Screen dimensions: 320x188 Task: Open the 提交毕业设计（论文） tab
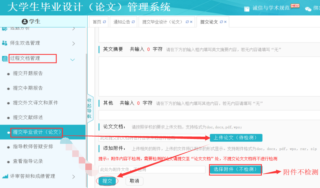163,22
